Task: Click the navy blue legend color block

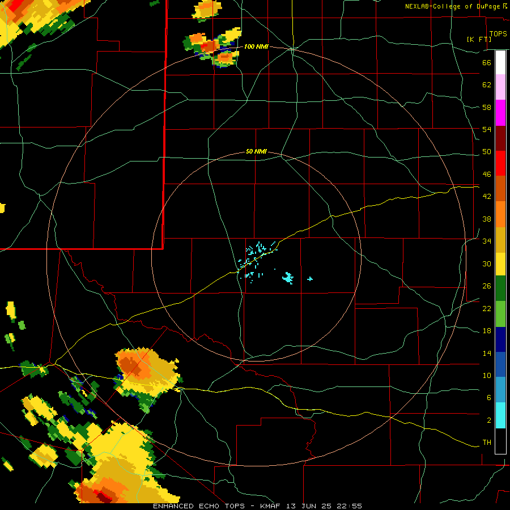Action: [x=500, y=339]
